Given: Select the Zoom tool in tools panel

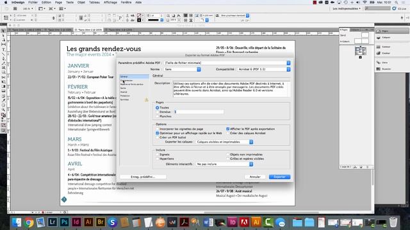Looking at the screenshot, I should coord(3,110).
